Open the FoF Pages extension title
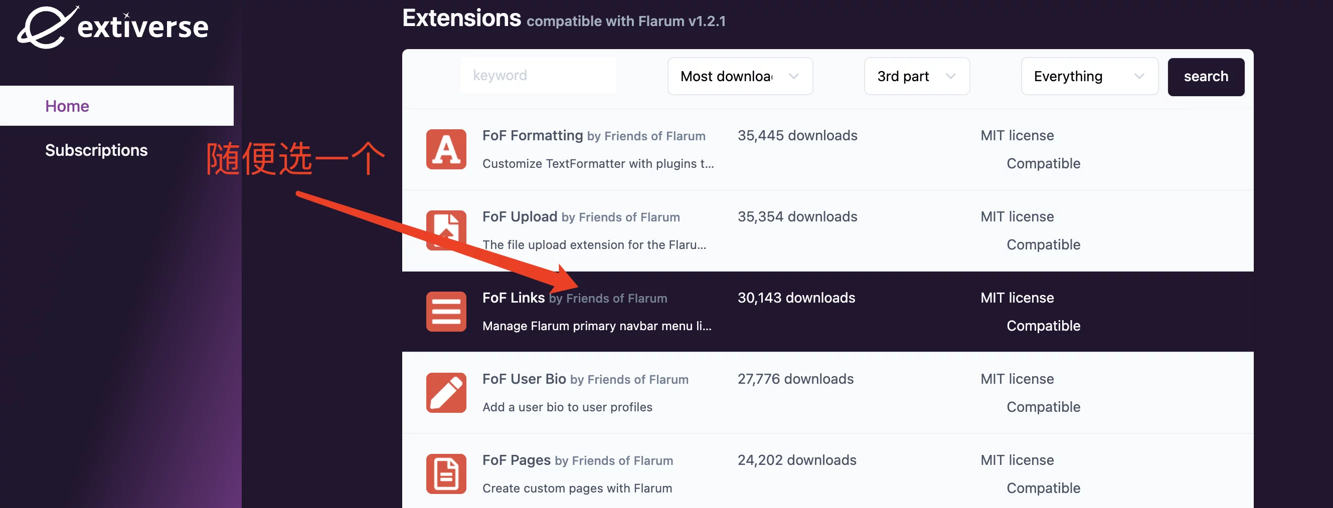The width and height of the screenshot is (1333, 508). click(x=517, y=460)
